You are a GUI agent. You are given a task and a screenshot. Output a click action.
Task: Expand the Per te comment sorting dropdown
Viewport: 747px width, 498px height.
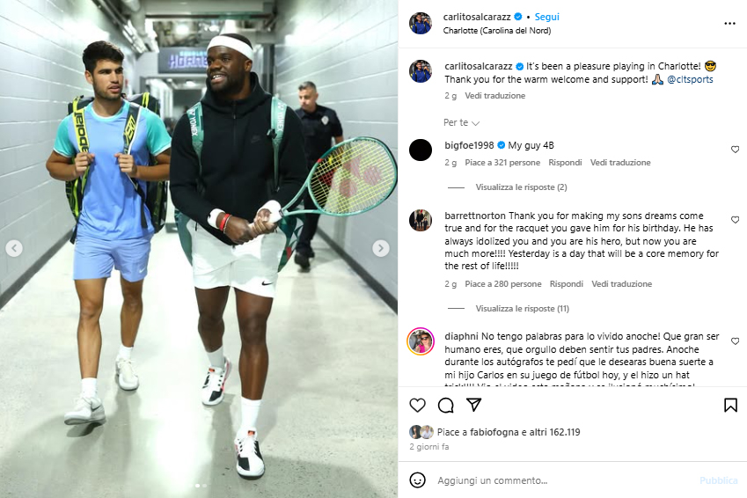click(461, 122)
